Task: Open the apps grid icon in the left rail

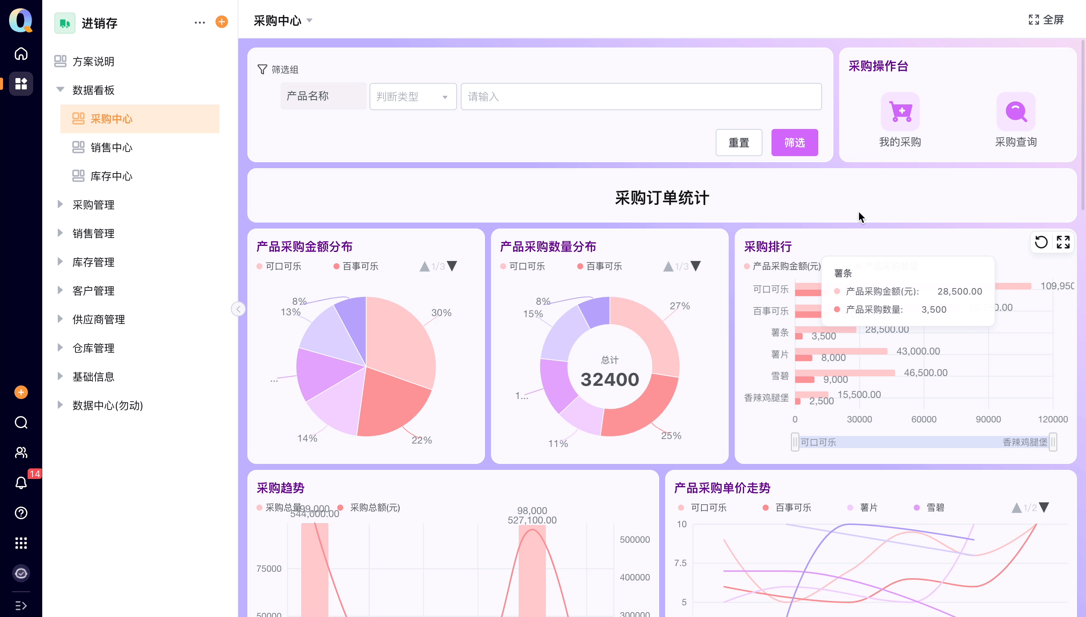Action: tap(21, 83)
